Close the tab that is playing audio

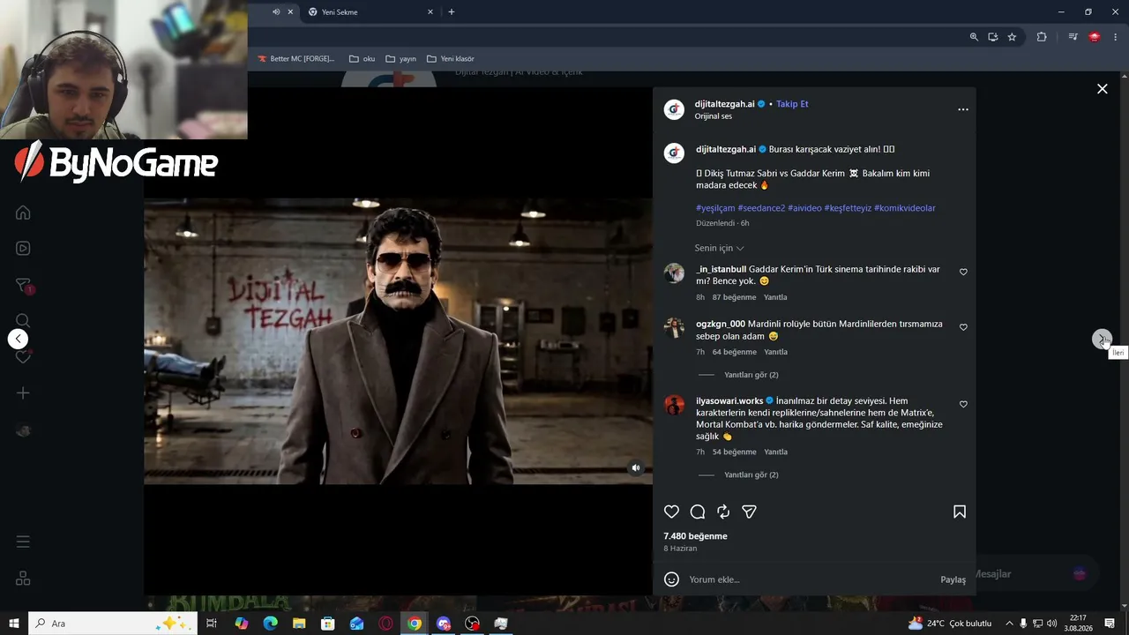click(289, 12)
